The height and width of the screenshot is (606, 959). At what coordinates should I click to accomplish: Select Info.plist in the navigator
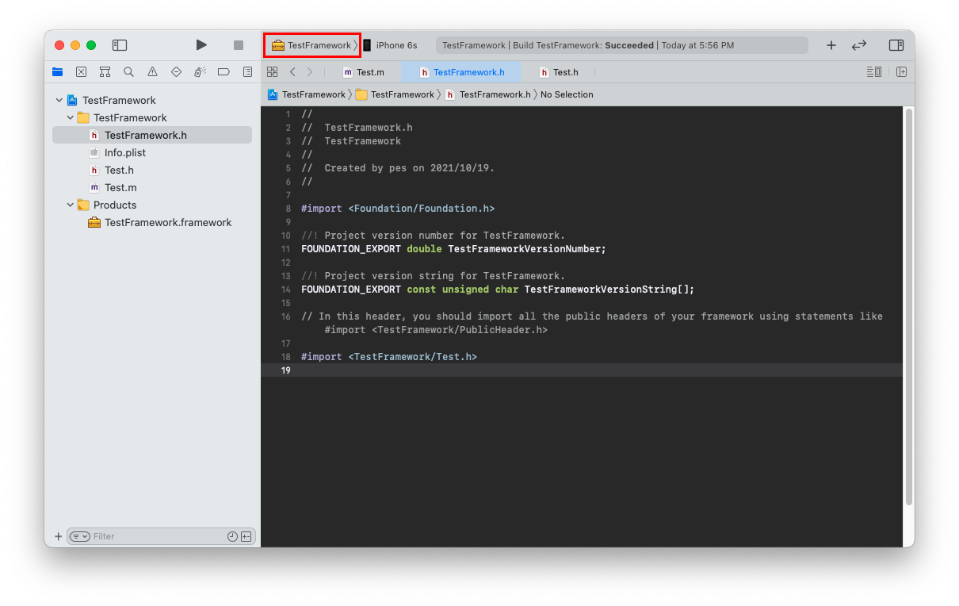(x=125, y=152)
